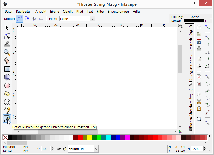Toggle the lock on current layer
The height and width of the screenshot is (155, 214).
65,149
